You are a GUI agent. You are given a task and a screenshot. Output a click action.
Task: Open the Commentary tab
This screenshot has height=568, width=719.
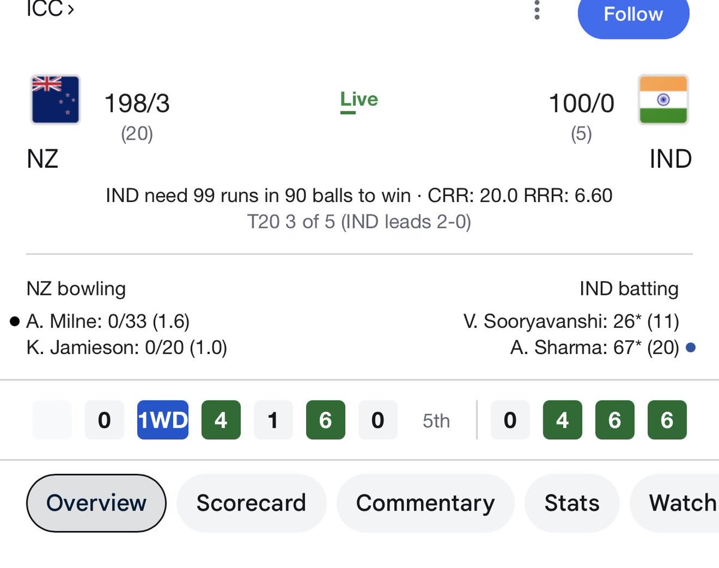425,503
